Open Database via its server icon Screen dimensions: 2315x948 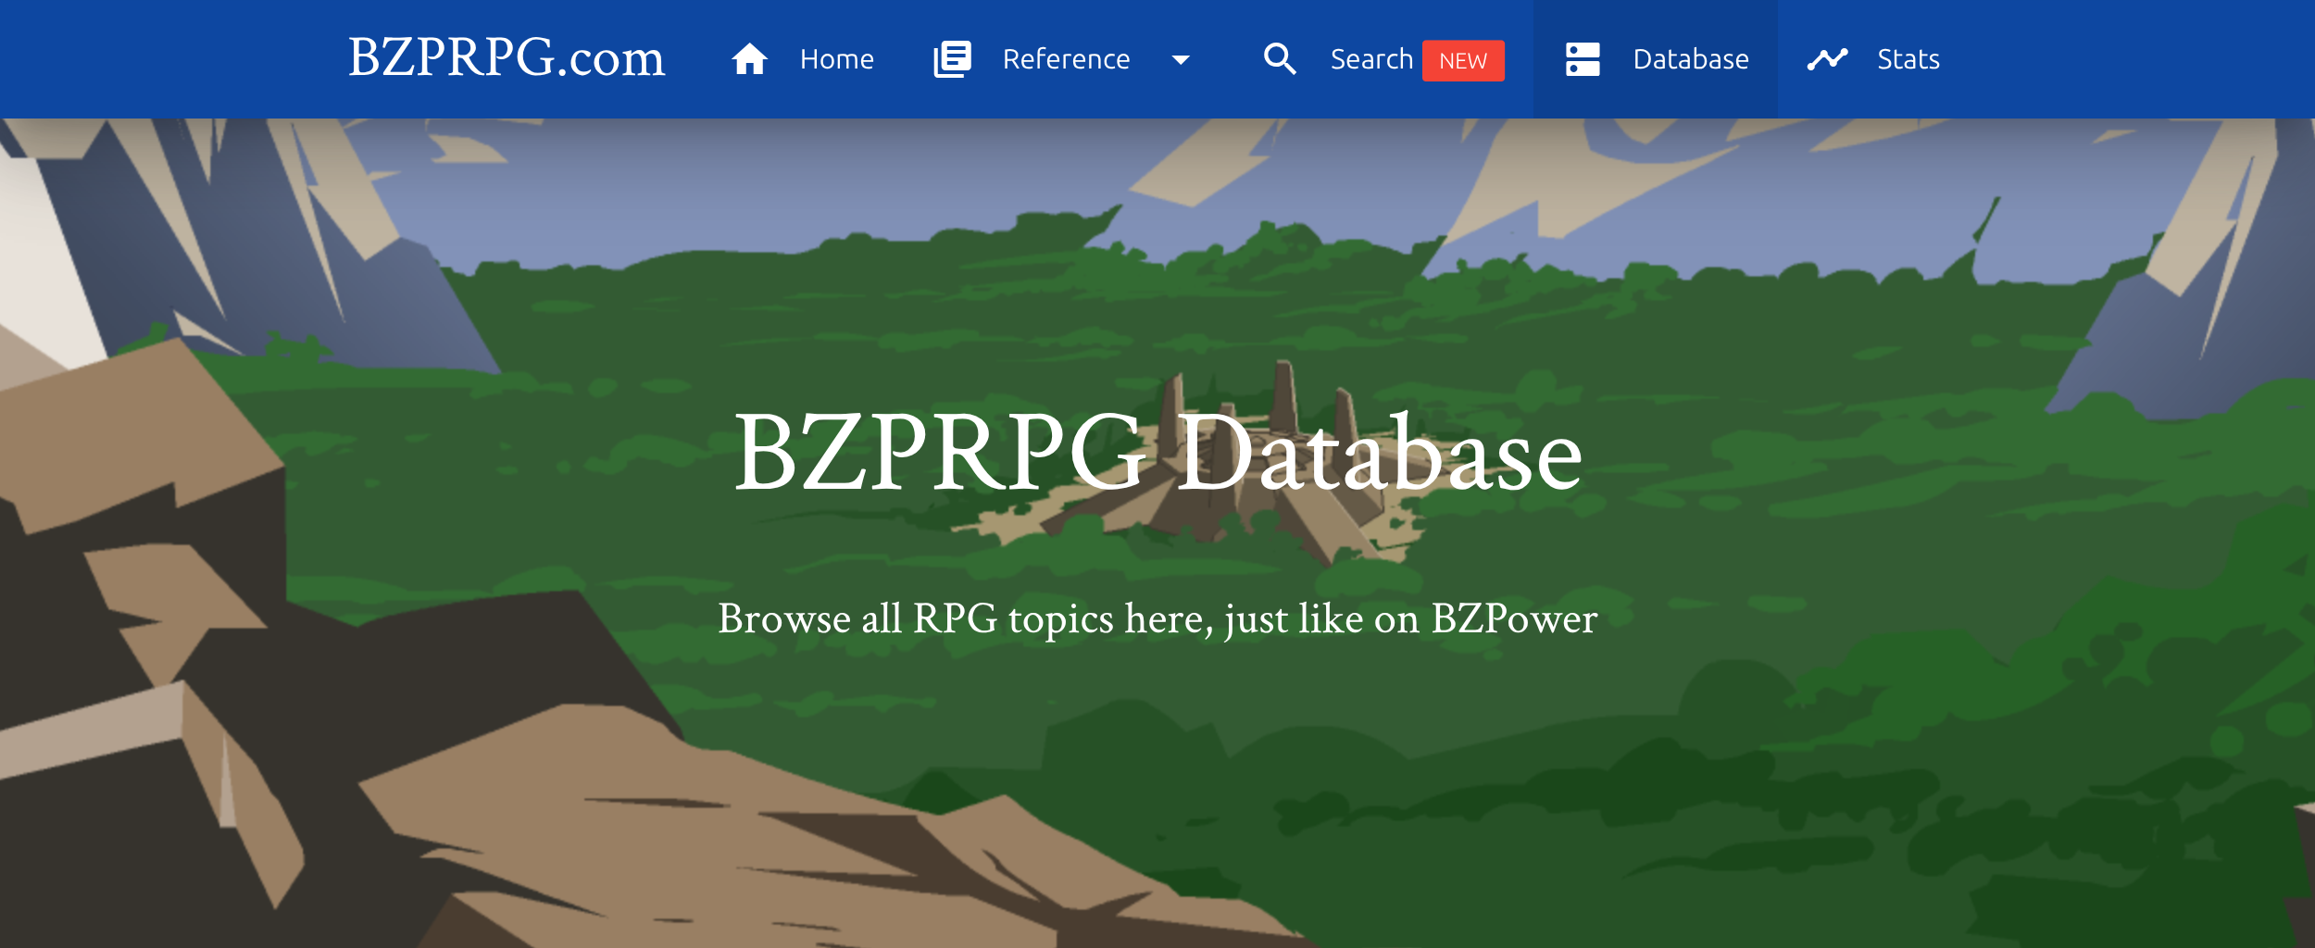pyautogui.click(x=1584, y=58)
